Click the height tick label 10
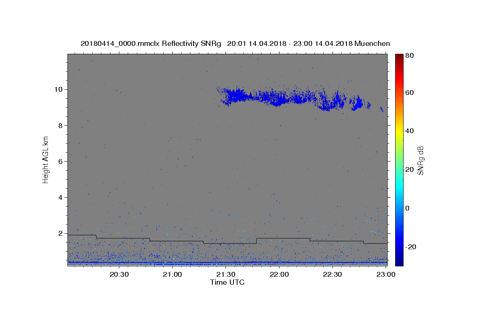The height and width of the screenshot is (319, 479). [58, 89]
